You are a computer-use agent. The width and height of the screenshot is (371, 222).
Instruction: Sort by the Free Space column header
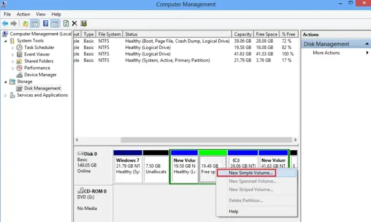267,34
